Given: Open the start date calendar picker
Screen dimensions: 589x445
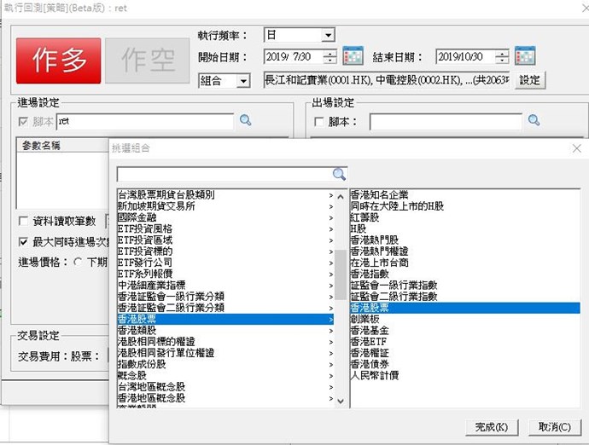Looking at the screenshot, I should [353, 57].
